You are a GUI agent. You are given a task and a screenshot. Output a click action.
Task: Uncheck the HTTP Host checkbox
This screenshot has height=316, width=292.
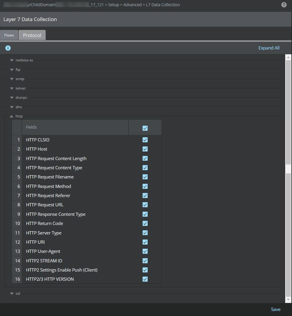coord(145,149)
